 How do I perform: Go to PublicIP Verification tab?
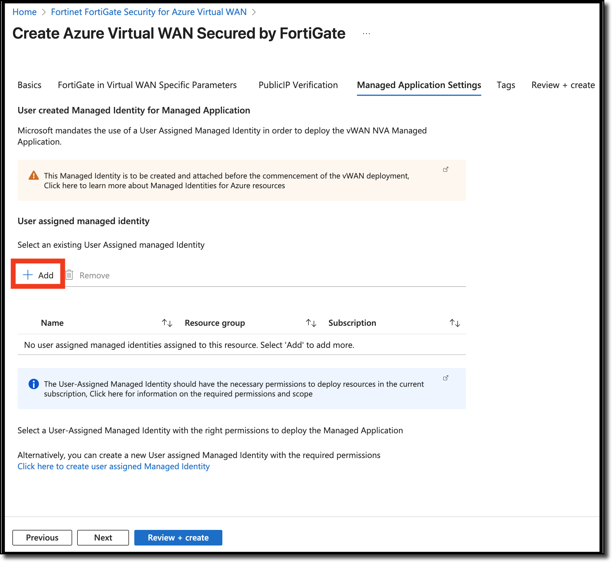298,85
